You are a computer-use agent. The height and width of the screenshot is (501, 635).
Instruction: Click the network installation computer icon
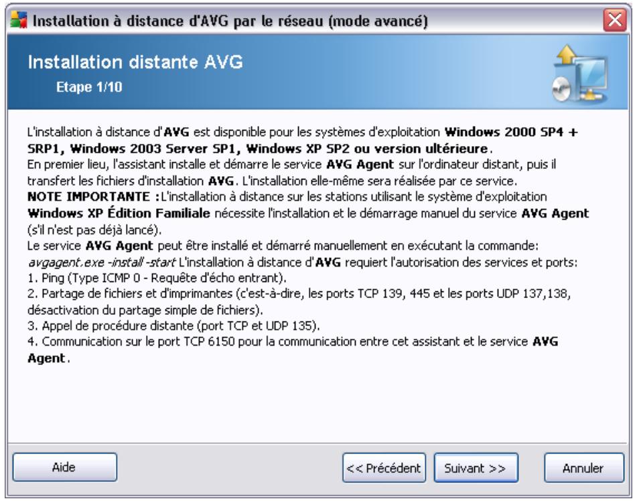580,73
